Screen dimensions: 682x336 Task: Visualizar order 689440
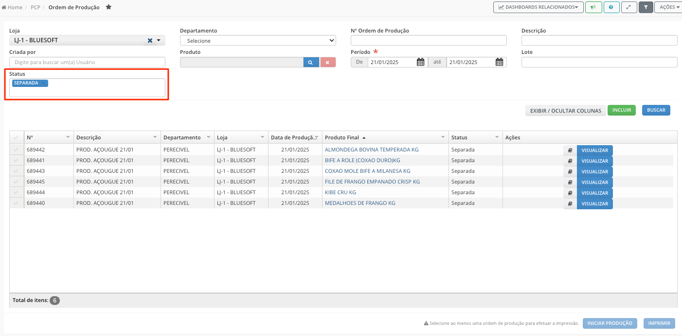pos(595,204)
